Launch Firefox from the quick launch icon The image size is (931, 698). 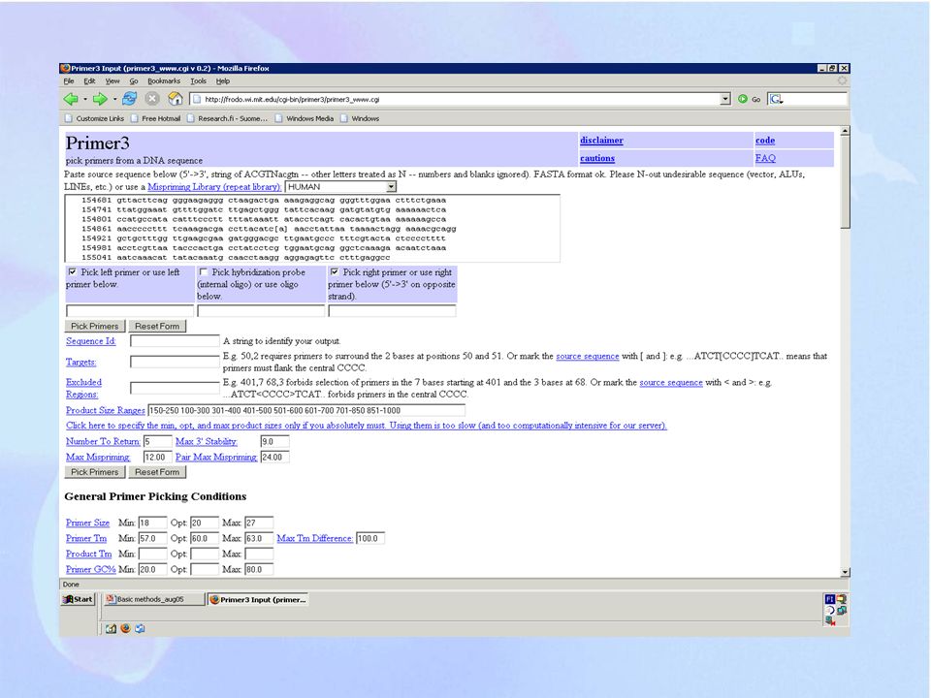[x=125, y=628]
